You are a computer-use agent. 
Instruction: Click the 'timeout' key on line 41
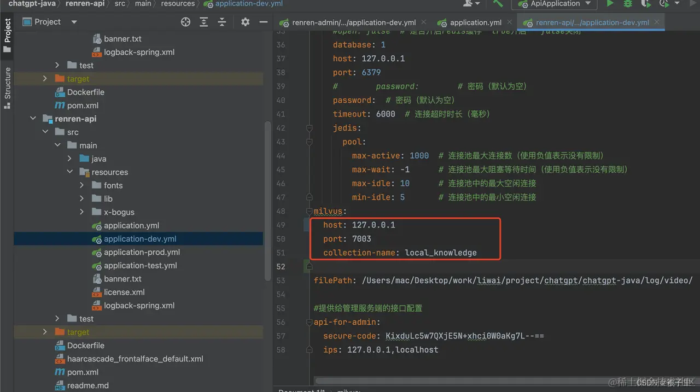[350, 114]
